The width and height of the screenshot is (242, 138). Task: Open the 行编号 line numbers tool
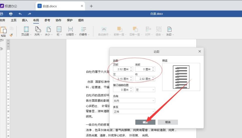(84, 31)
